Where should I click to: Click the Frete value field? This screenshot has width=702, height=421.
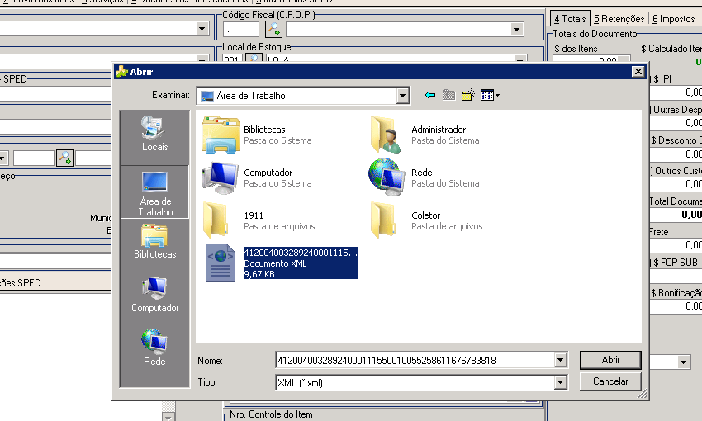(676, 245)
